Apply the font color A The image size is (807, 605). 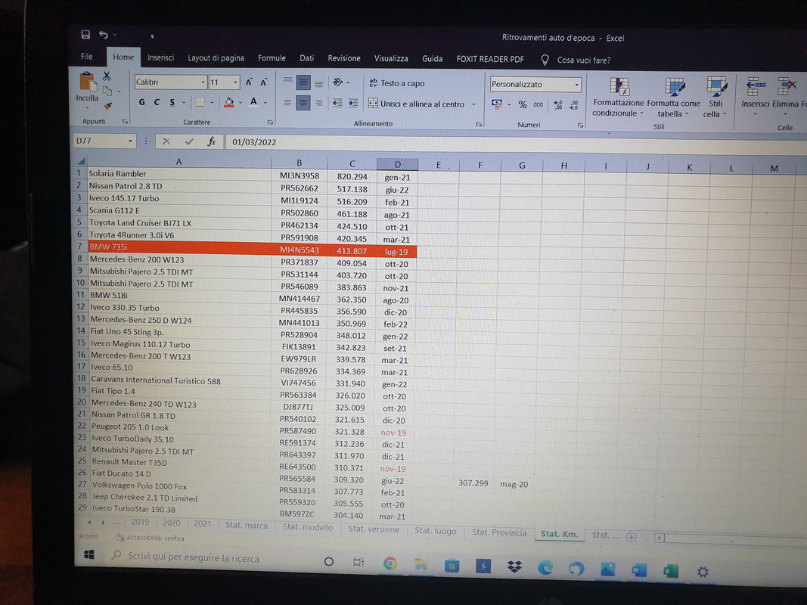click(x=253, y=102)
